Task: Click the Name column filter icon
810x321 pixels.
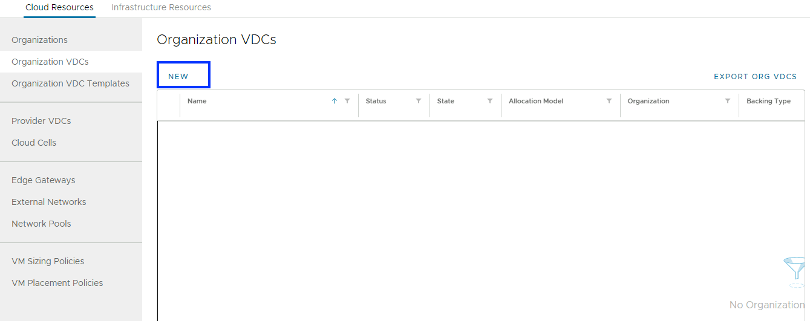Action: click(x=347, y=101)
